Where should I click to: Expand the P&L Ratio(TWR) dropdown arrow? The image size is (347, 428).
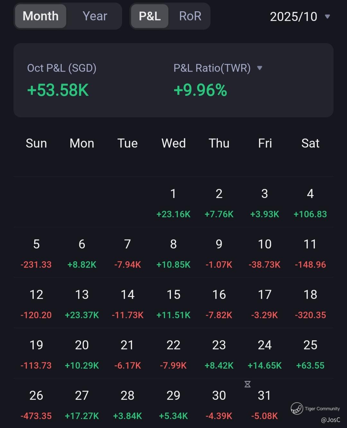pyautogui.click(x=260, y=68)
